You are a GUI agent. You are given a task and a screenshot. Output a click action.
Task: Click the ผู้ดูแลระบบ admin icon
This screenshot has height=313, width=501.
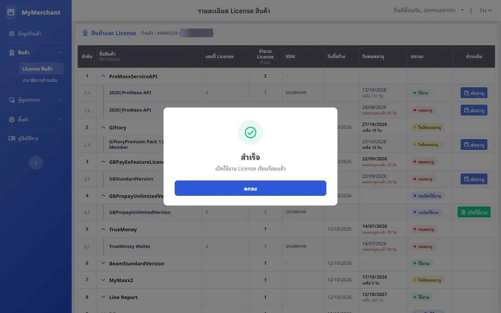[x=12, y=100]
